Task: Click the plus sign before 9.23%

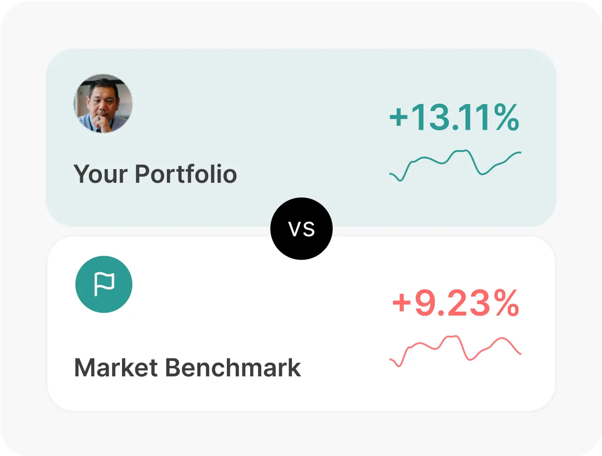Action: tap(402, 303)
